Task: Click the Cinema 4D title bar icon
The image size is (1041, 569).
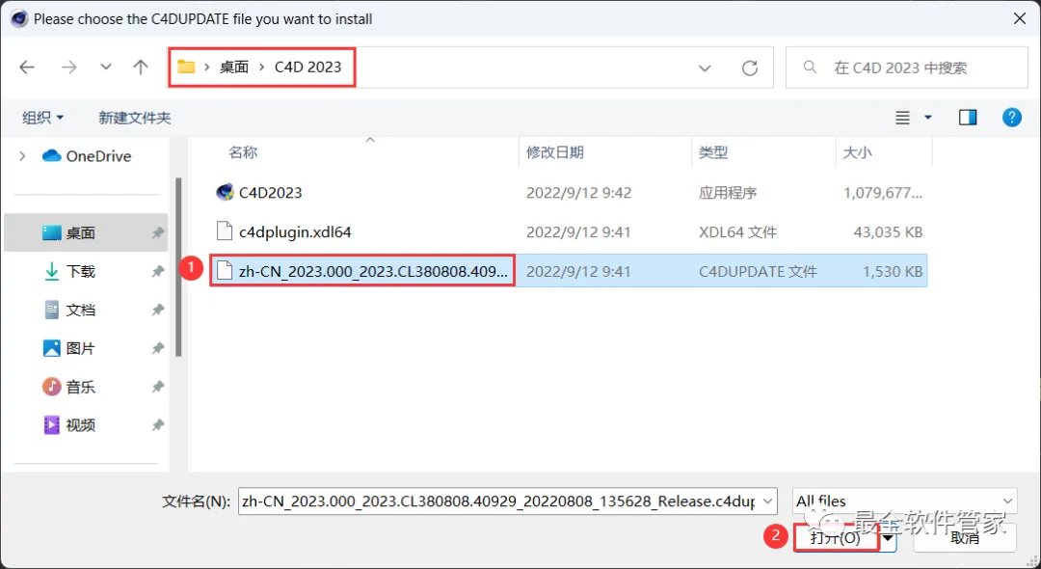Action: 19,18
